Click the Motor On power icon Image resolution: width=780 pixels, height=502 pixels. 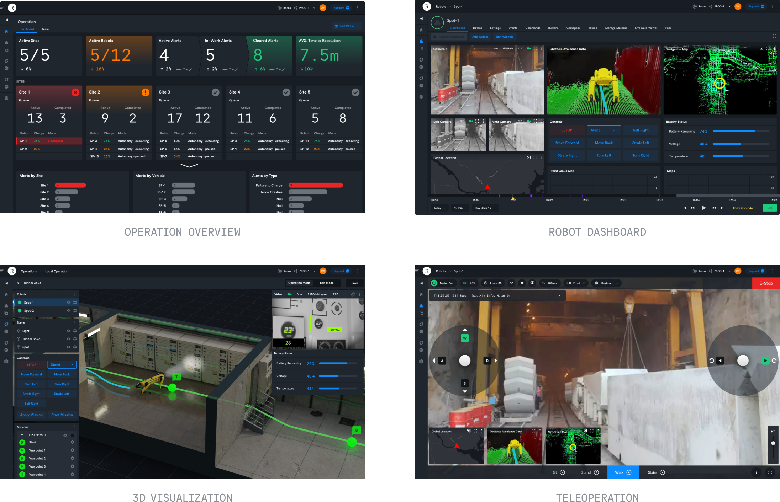pos(434,283)
